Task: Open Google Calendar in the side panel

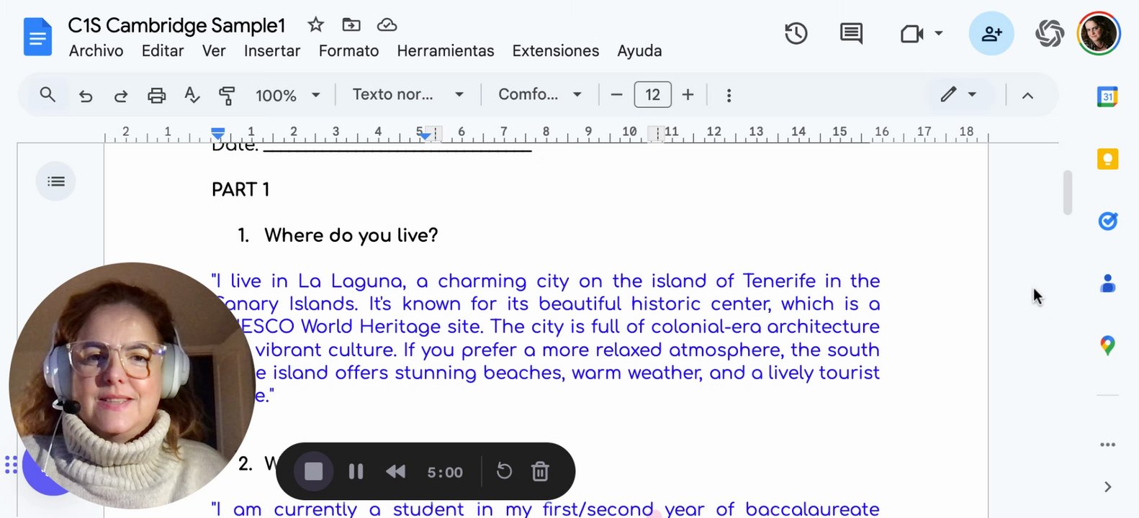Action: (1107, 96)
